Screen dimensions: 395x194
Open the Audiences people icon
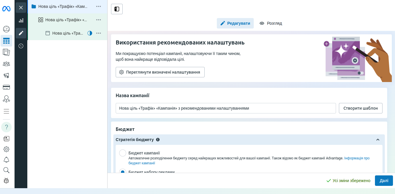click(x=6, y=63)
